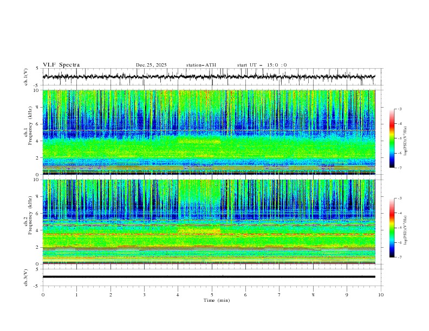
Task: Click the ch.3 flat voltage trace
Action: (209, 277)
